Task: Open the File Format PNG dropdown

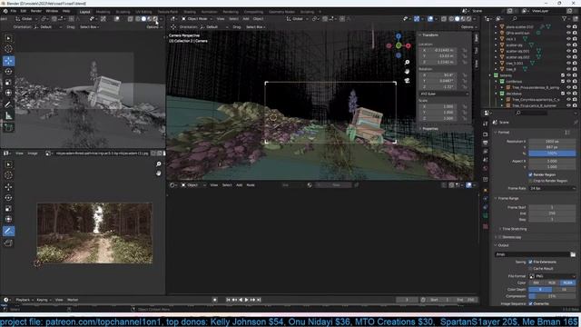Action: coord(552,276)
